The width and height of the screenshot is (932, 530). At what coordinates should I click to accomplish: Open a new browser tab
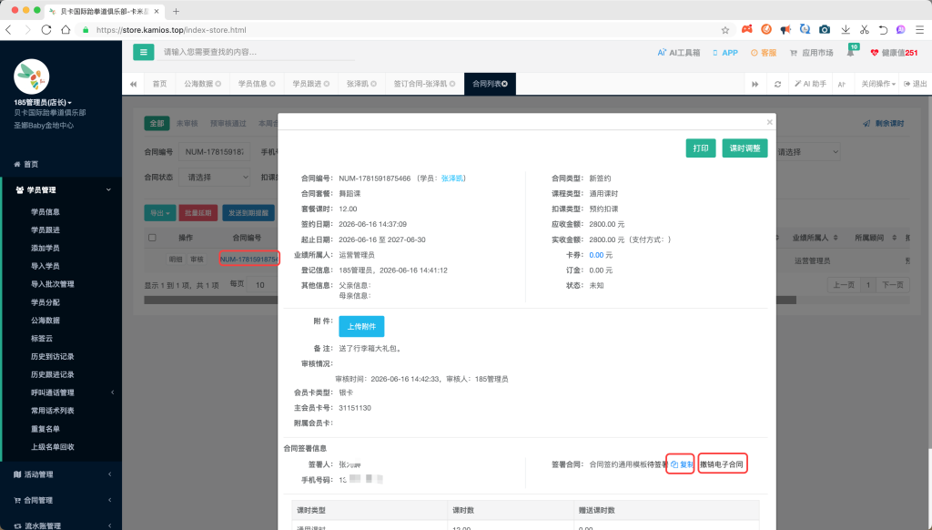[176, 11]
